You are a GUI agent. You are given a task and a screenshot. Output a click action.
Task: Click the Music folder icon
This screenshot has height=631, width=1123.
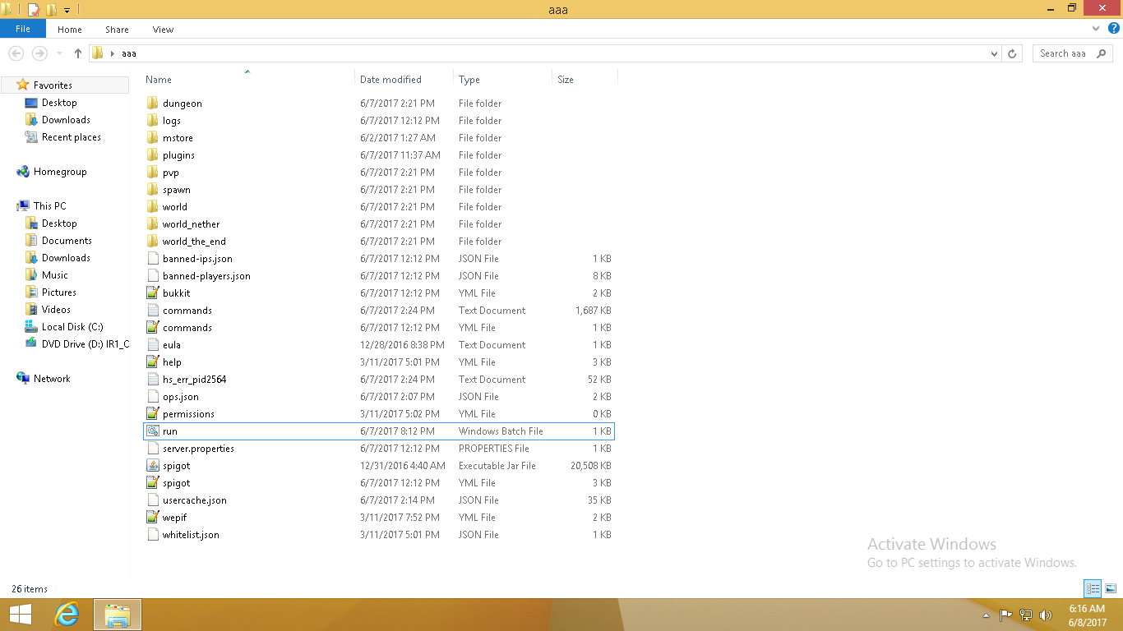[31, 275]
